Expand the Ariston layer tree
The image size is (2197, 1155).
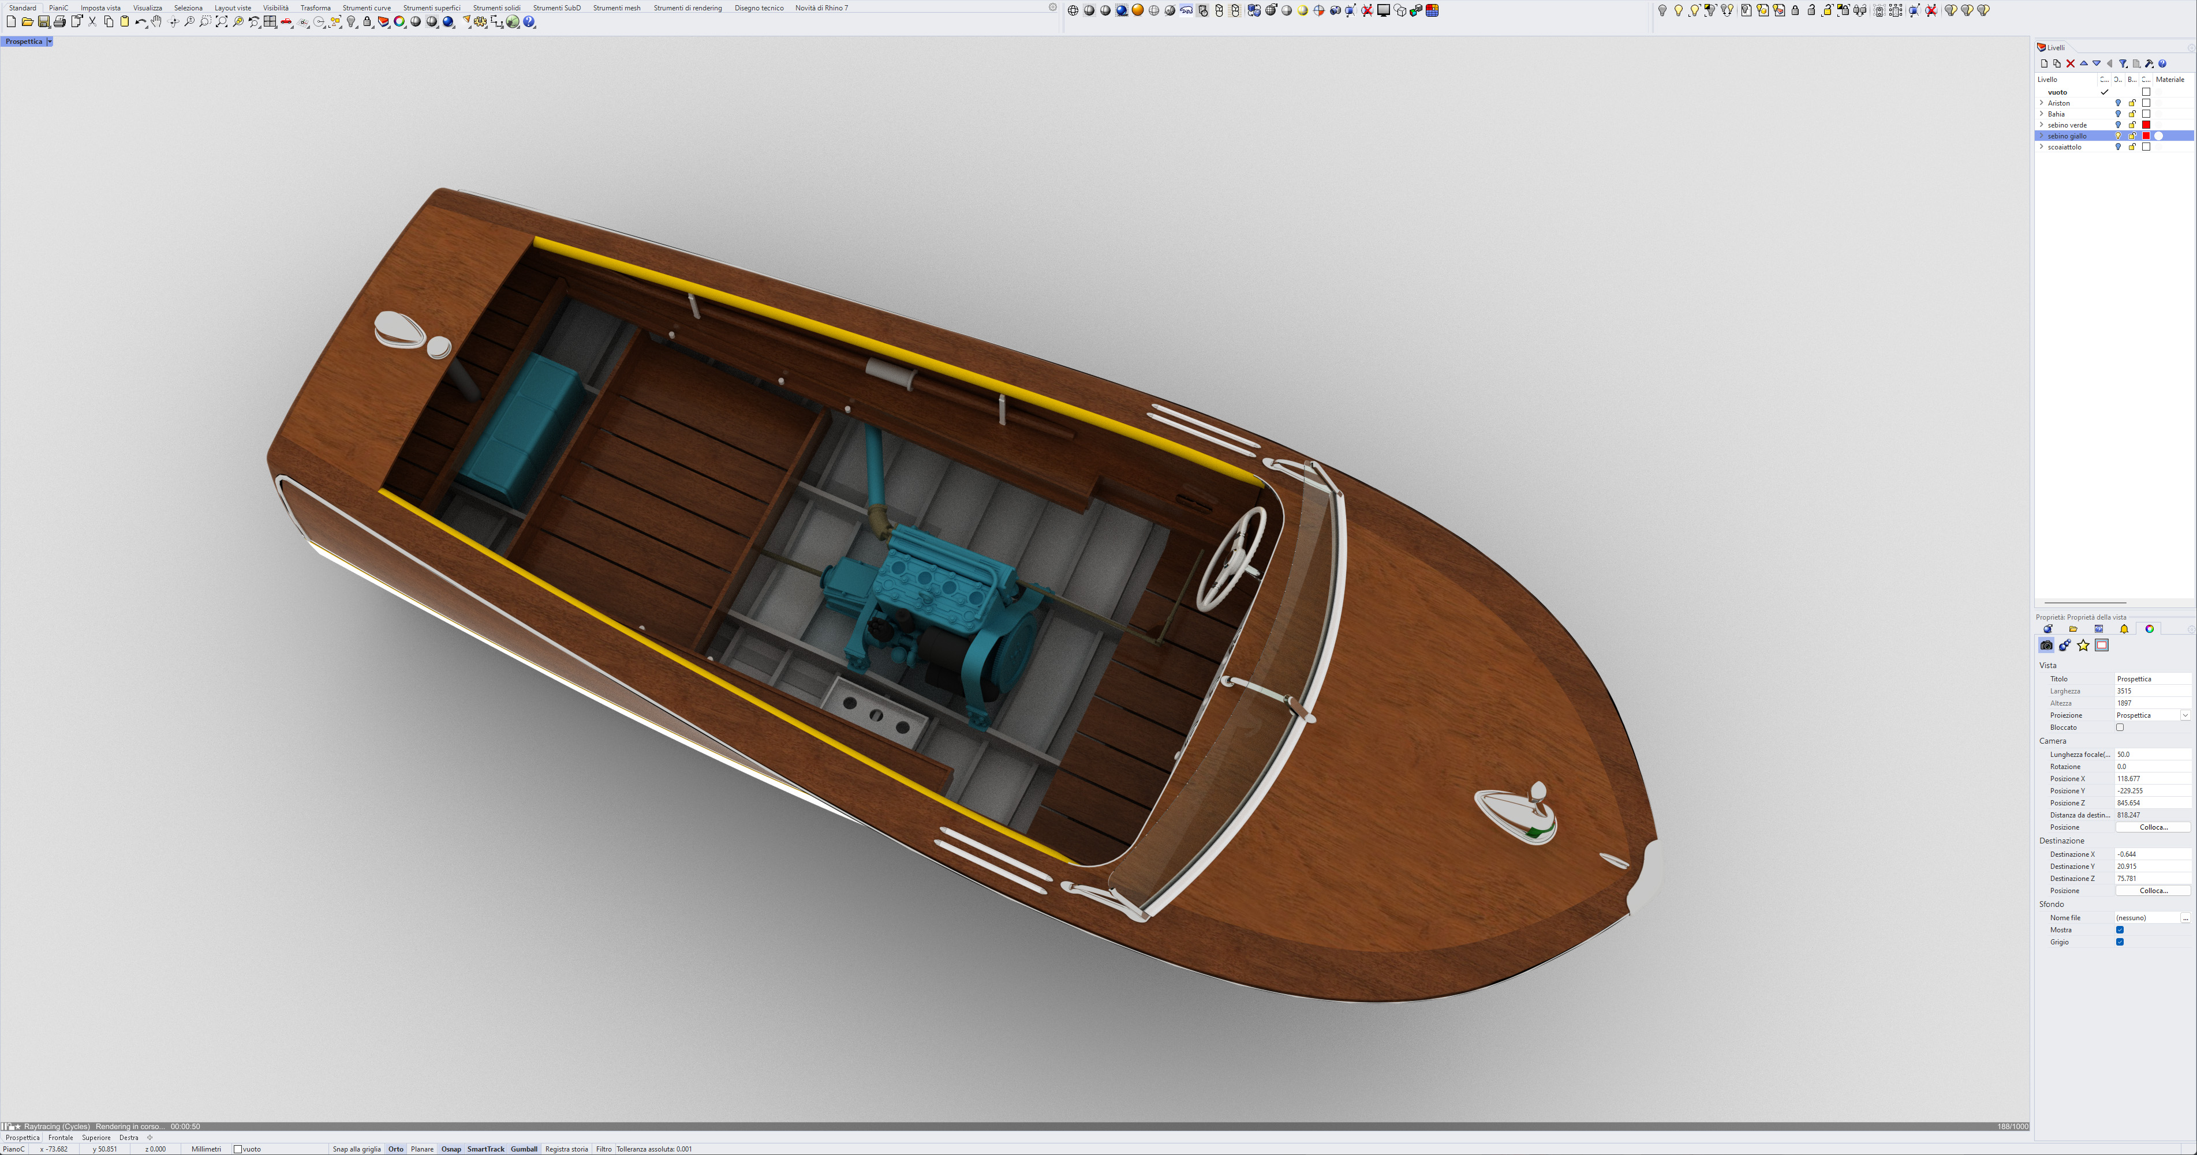(2041, 103)
